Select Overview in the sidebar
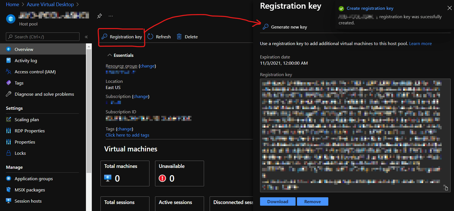The height and width of the screenshot is (211, 454). (43, 49)
